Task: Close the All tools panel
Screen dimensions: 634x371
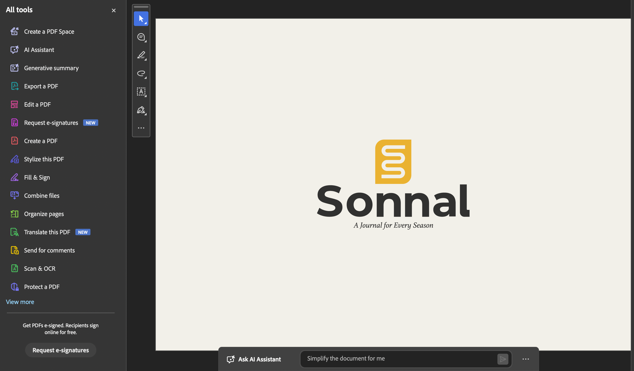Action: (x=114, y=10)
